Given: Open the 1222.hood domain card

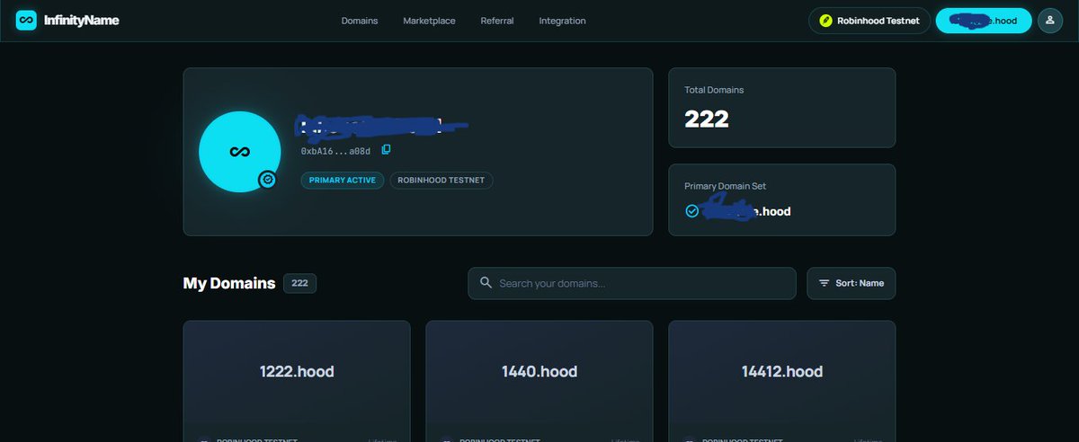Looking at the screenshot, I should pyautogui.click(x=297, y=381).
